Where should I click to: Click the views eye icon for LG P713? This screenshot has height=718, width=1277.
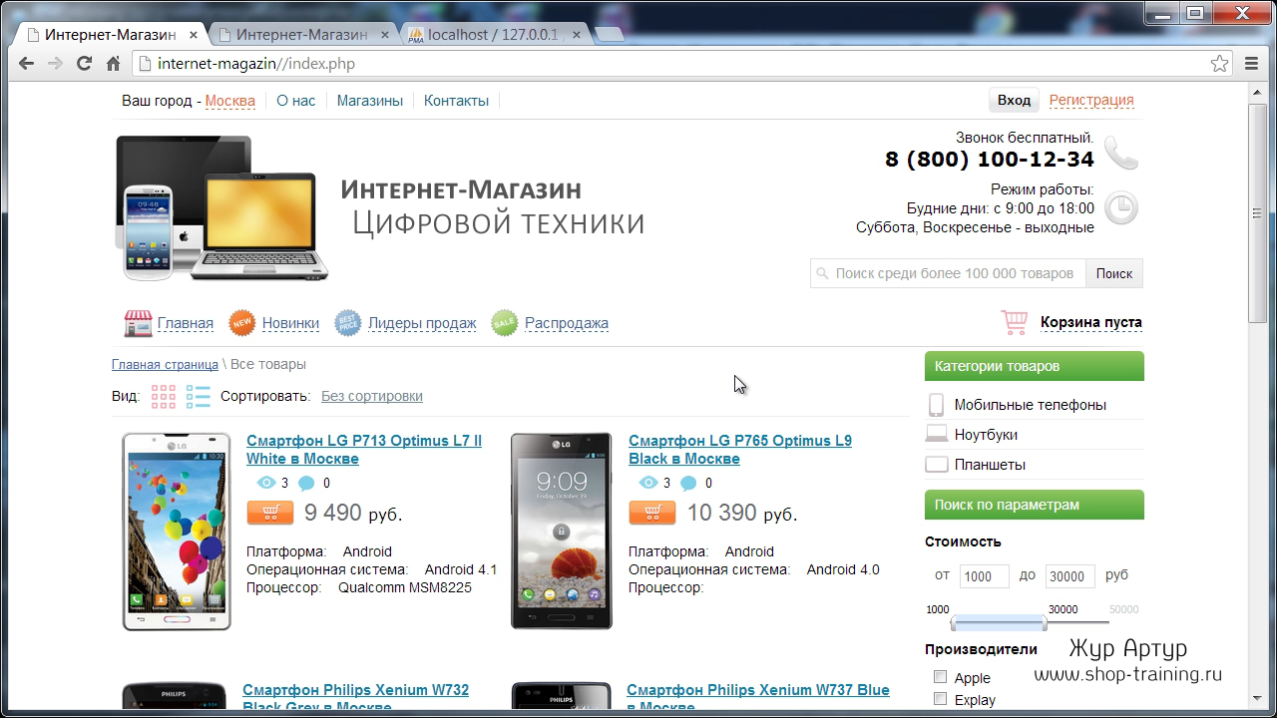pyautogui.click(x=265, y=483)
